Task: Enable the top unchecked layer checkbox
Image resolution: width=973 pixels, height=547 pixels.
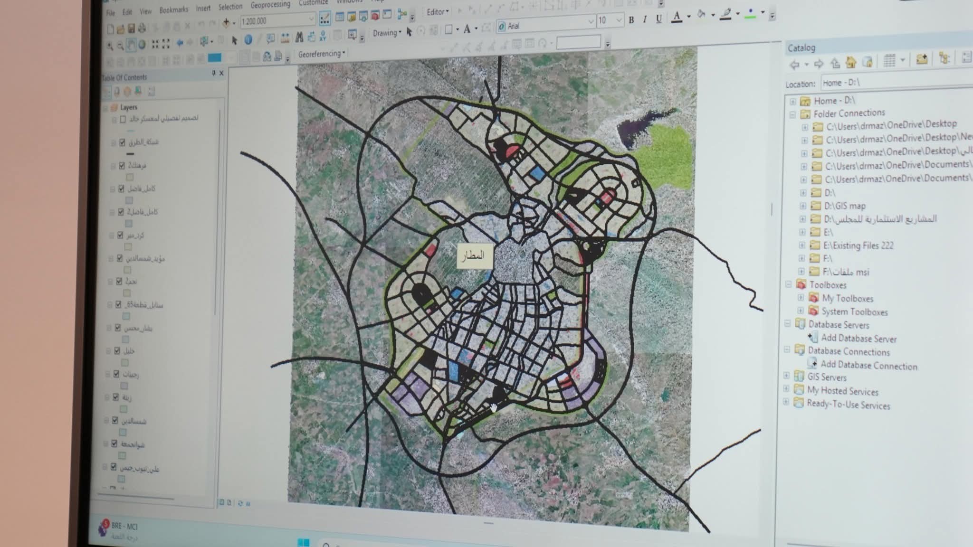Action: [123, 119]
